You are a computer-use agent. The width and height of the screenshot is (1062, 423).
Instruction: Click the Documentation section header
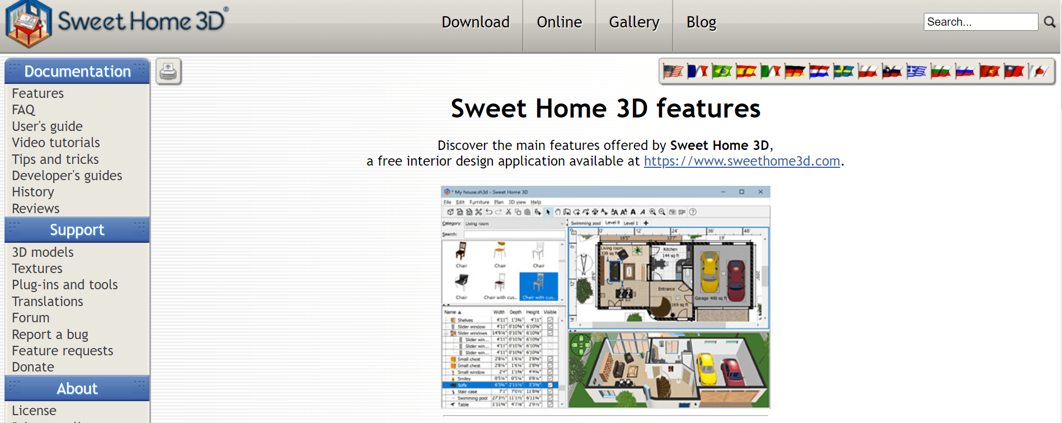(77, 71)
